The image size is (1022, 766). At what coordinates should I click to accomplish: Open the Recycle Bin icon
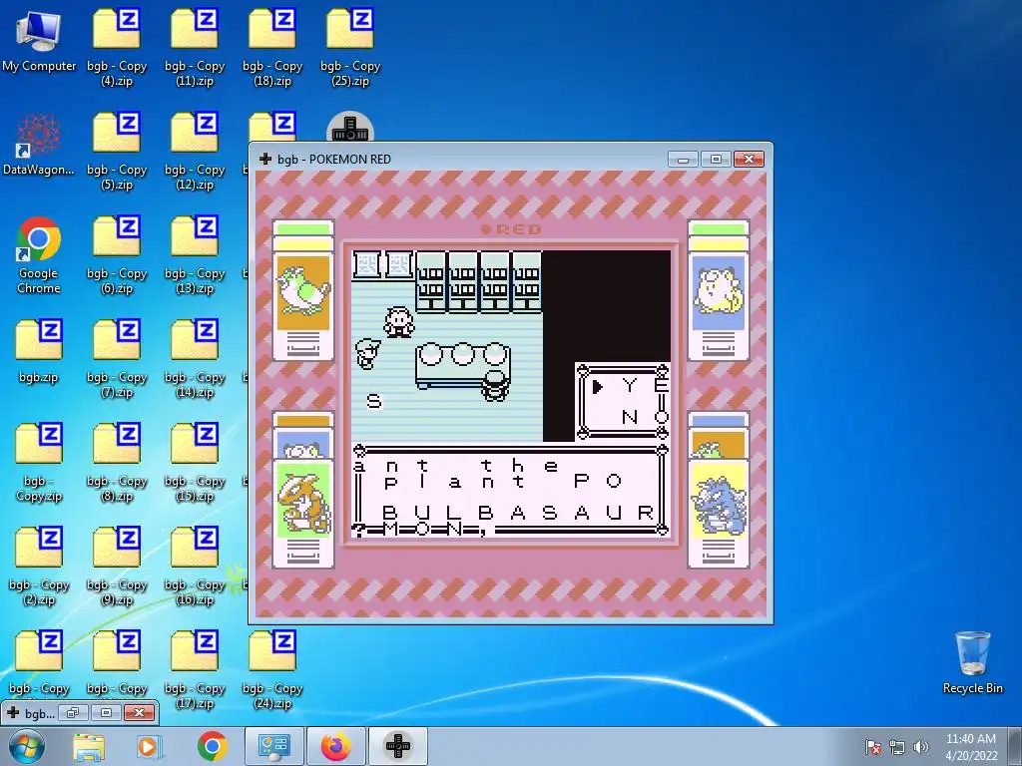972,662
